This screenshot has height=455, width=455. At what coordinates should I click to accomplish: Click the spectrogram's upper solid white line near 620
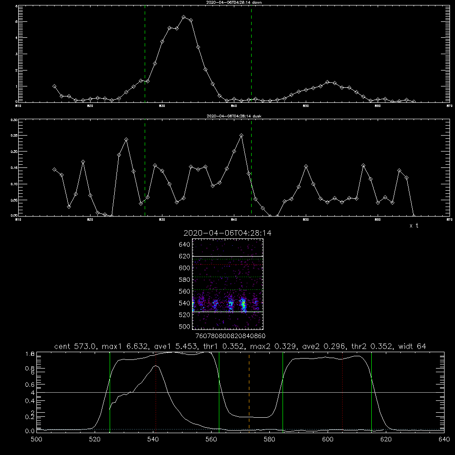(x=227, y=257)
